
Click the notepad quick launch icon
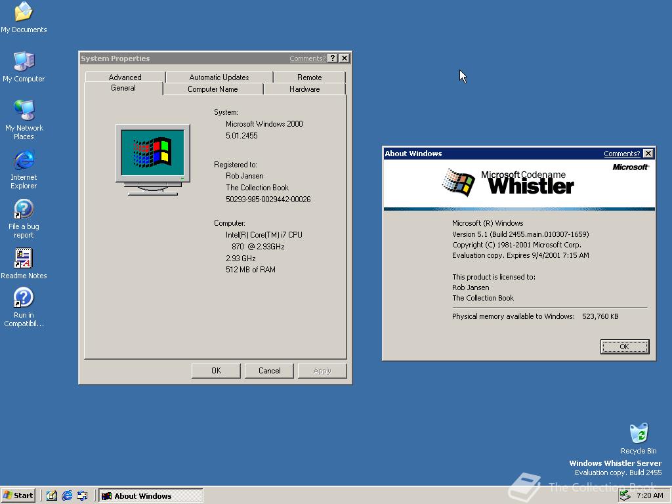[x=51, y=496]
